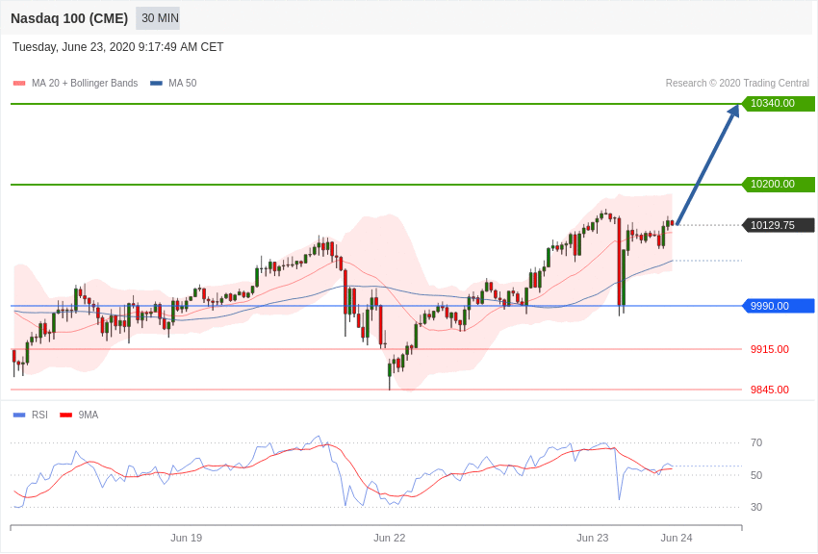The height and width of the screenshot is (554, 818).
Task: Click the Research © 2020 Trading Central credit
Action: point(737,84)
